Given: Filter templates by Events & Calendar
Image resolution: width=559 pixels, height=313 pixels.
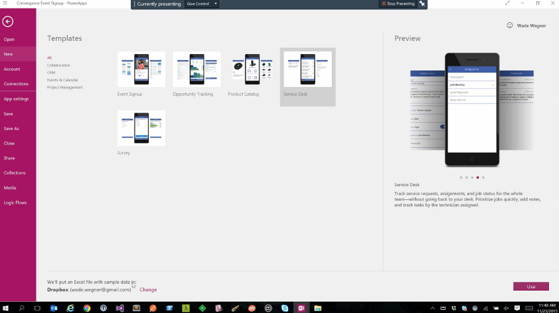Looking at the screenshot, I should pos(63,80).
